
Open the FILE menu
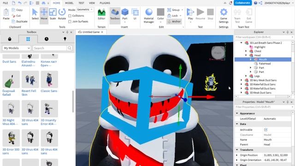tap(6, 3)
